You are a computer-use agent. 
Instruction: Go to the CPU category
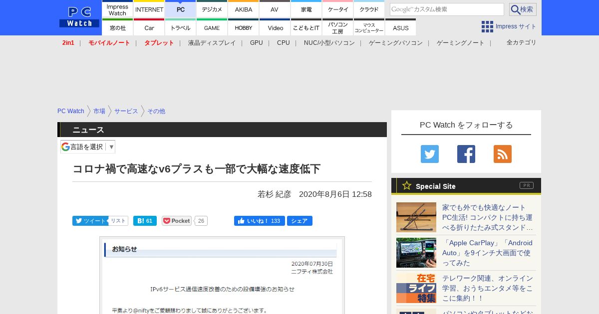click(284, 43)
